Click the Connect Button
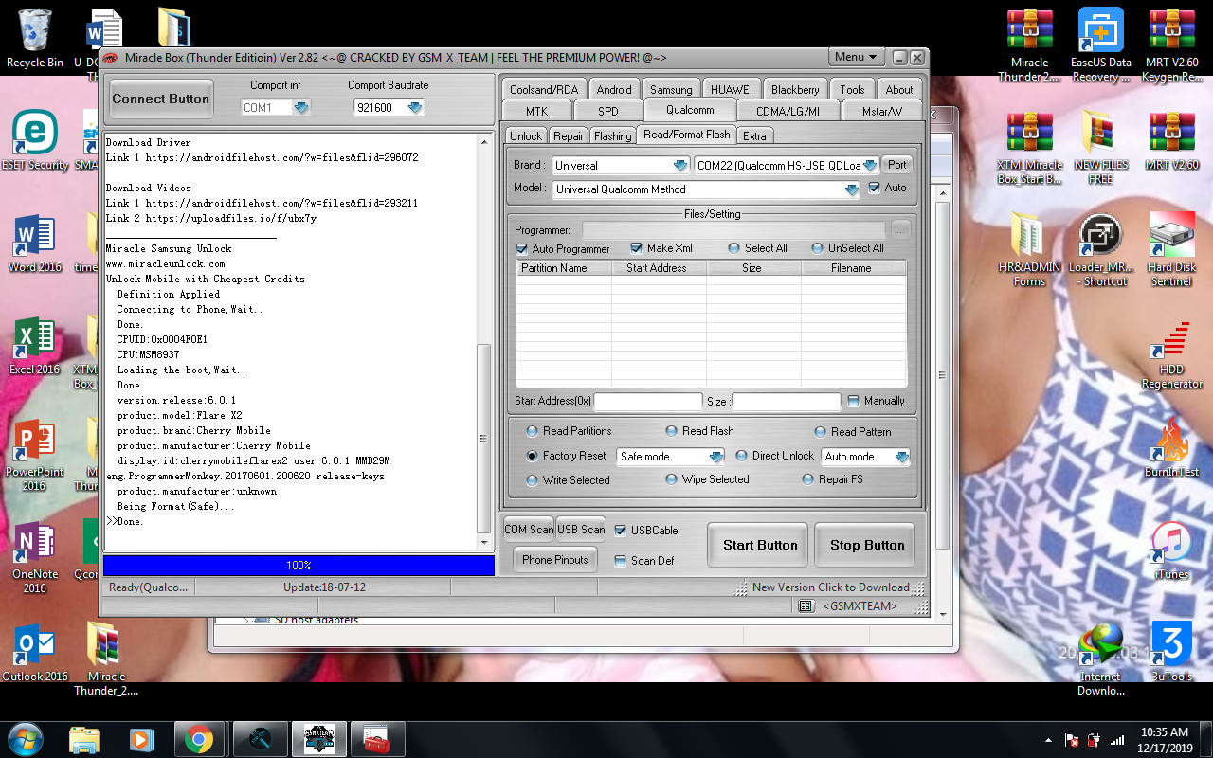Screen dimensions: 1213x758 [x=160, y=99]
